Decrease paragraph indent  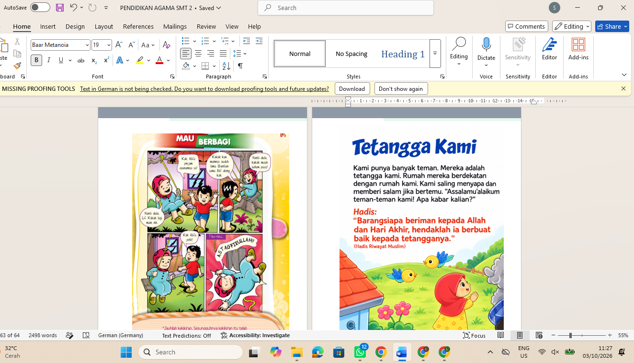coord(247,41)
